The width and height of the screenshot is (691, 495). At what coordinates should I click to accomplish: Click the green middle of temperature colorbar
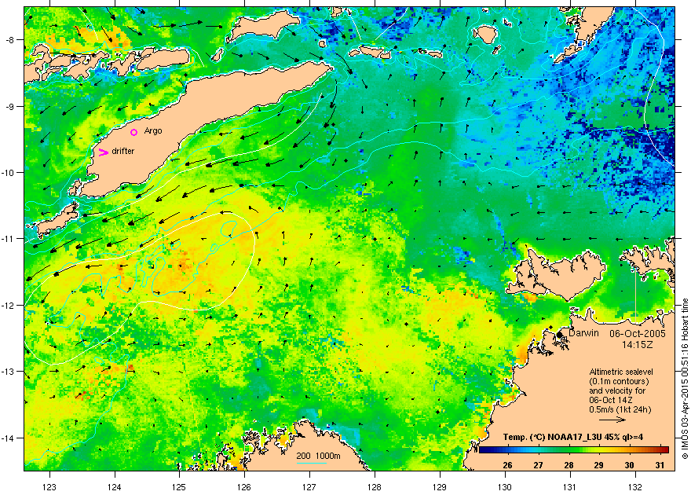(574, 449)
